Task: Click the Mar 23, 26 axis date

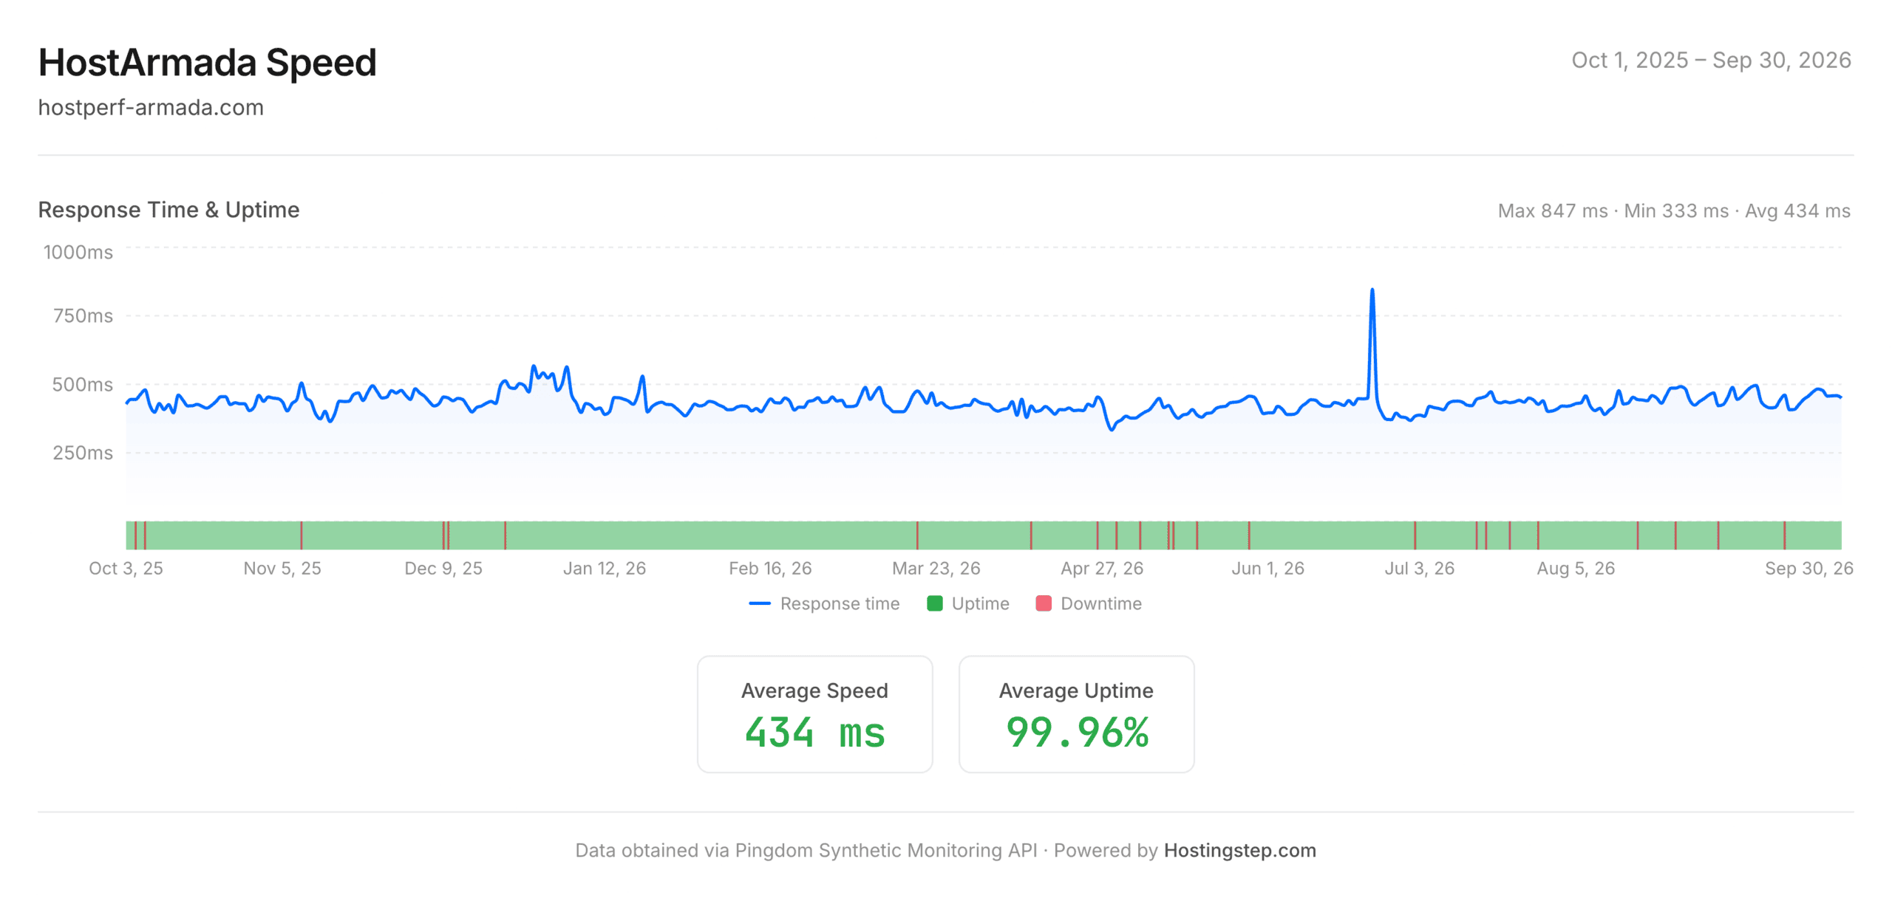Action: pyautogui.click(x=936, y=568)
